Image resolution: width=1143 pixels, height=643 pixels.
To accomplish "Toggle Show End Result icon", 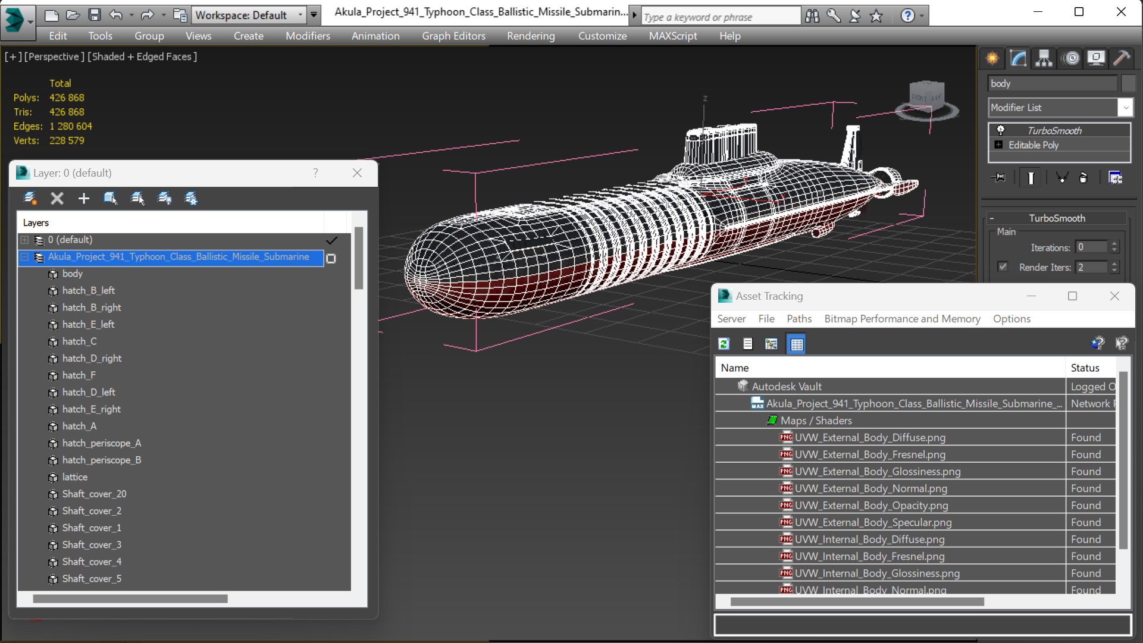I will (x=1031, y=177).
